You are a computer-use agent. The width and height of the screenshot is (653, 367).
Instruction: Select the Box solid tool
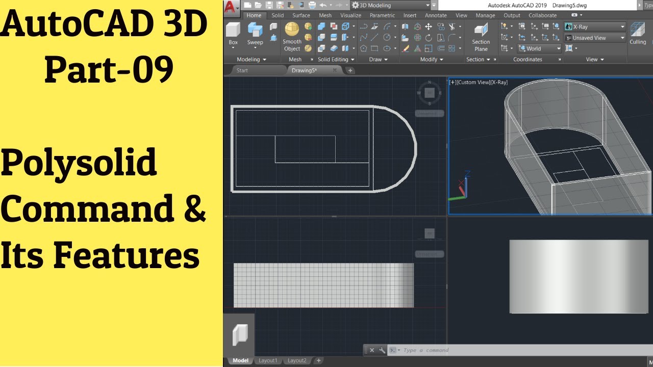tap(233, 33)
